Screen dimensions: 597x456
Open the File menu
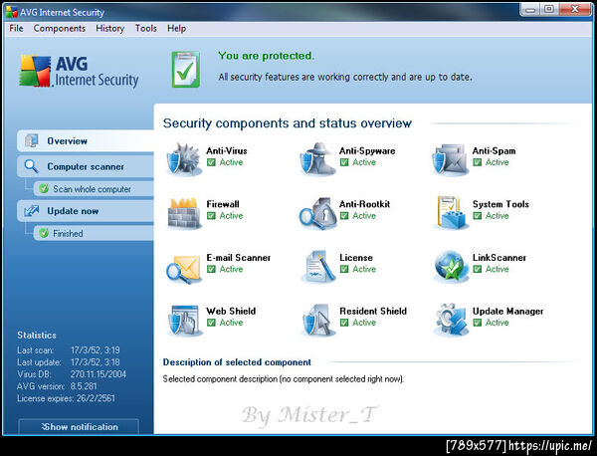[x=16, y=29]
